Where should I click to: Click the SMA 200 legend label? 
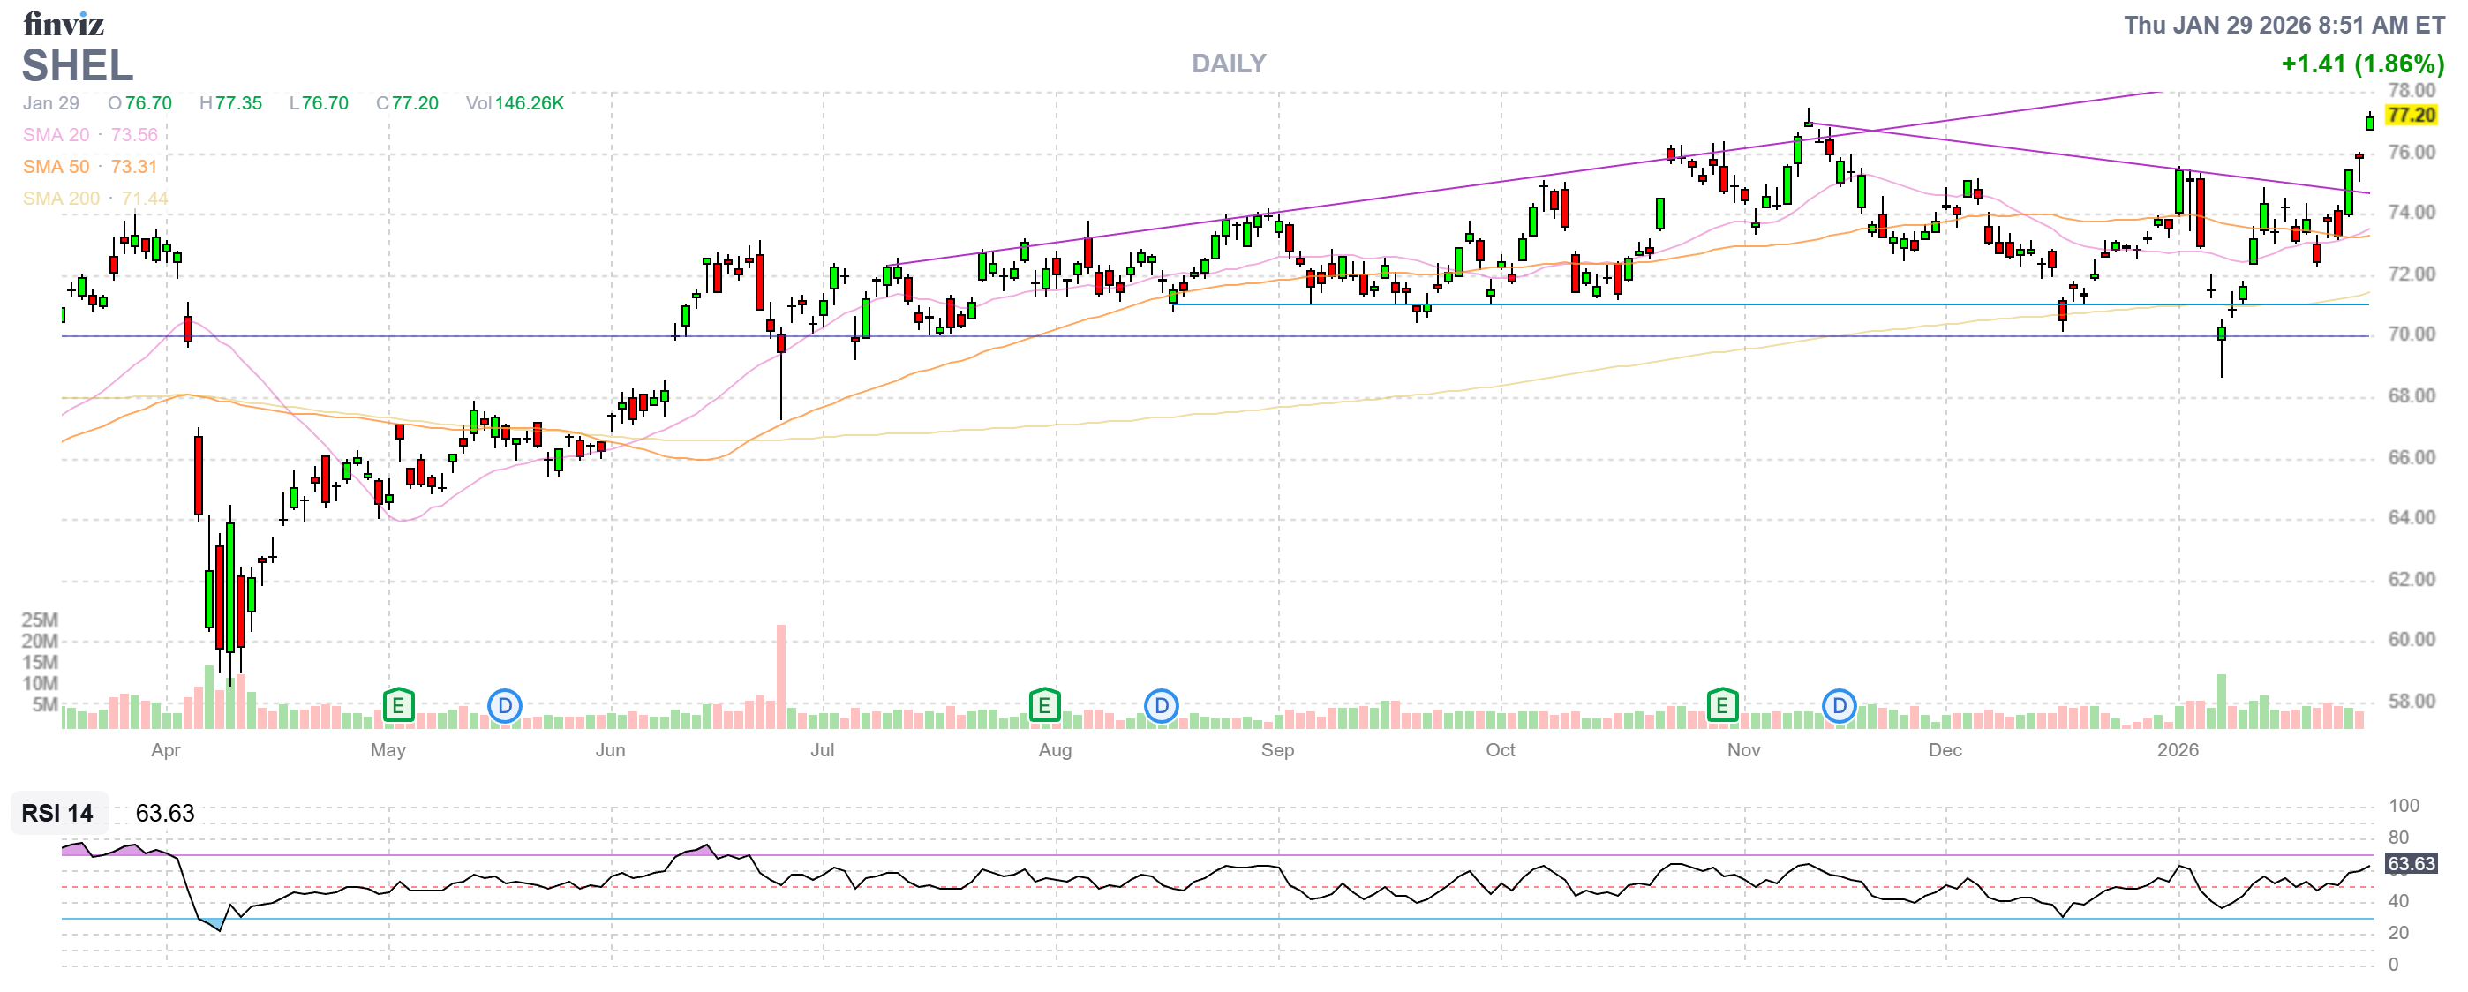(60, 199)
